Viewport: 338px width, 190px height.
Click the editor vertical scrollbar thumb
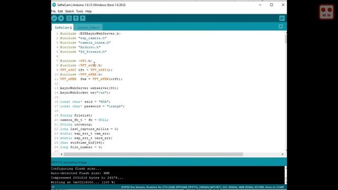(x=286, y=39)
